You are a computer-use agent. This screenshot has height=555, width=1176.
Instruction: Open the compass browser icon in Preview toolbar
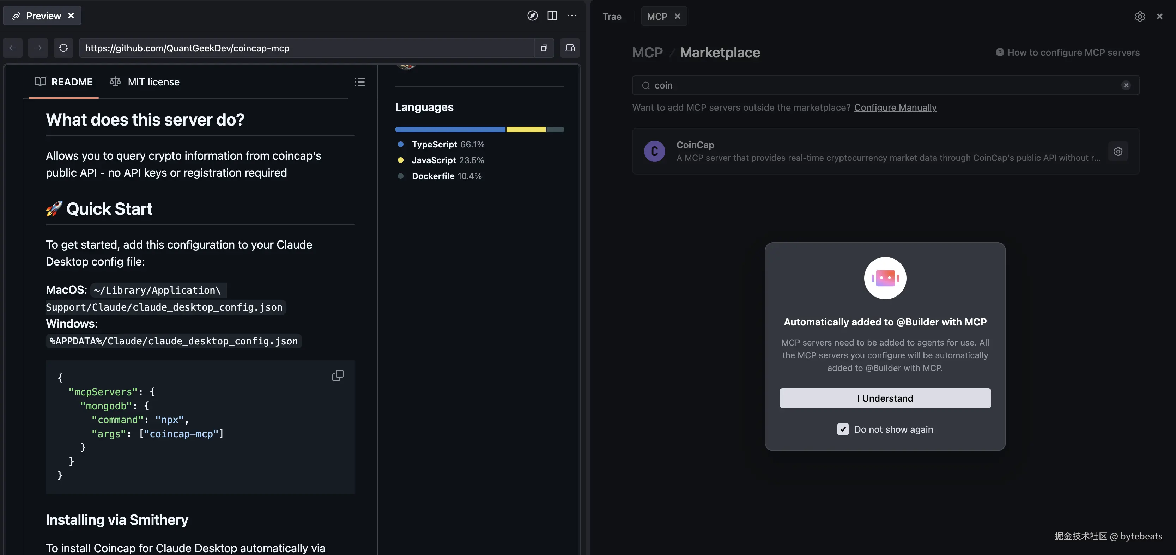coord(532,16)
